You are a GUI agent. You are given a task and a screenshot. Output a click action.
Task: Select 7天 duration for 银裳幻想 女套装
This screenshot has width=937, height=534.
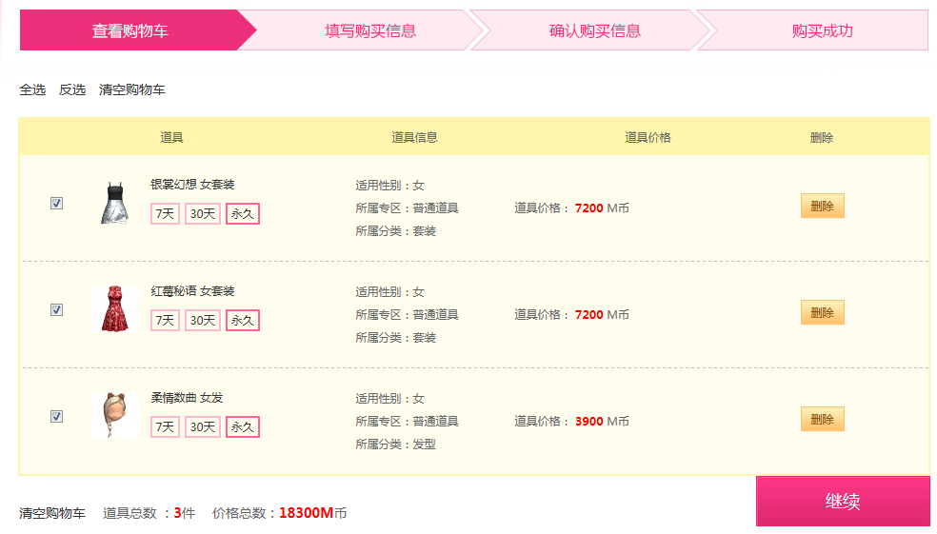[x=165, y=214]
